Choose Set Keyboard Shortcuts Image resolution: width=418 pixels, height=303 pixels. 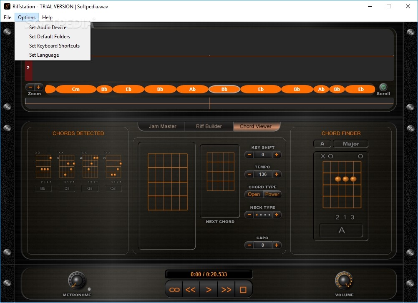53,46
